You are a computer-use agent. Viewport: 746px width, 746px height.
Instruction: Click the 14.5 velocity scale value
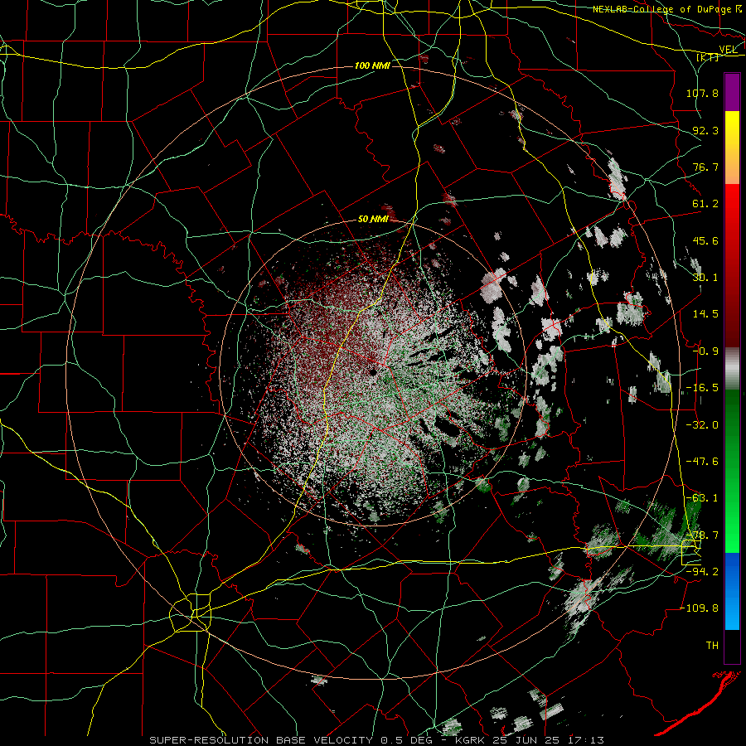pos(705,314)
